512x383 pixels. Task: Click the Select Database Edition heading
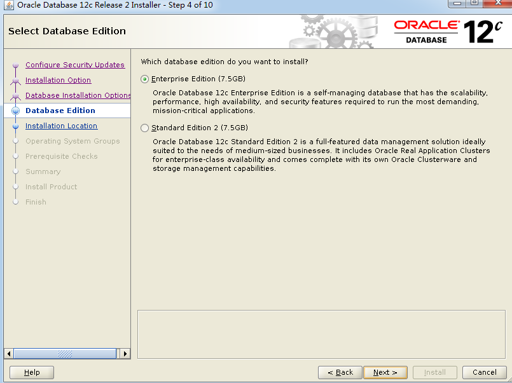(x=67, y=31)
